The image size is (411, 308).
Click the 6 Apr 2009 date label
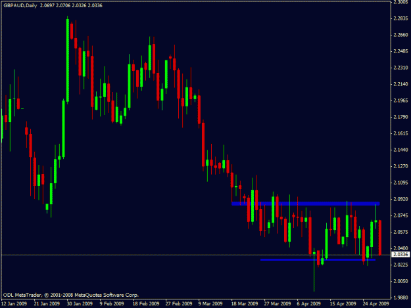pos(309,303)
